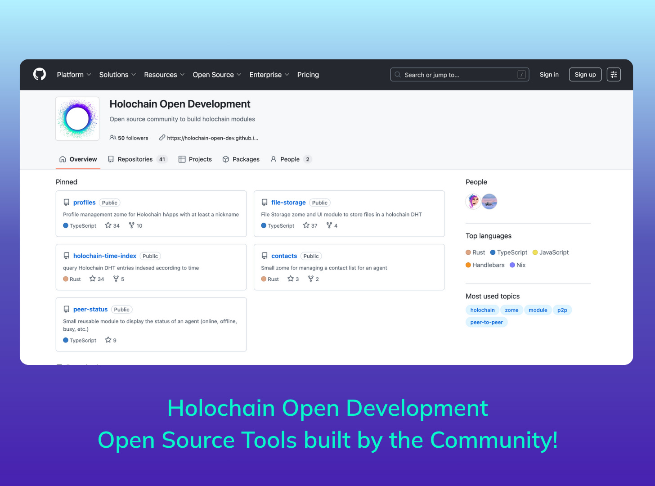Open the module topic tag

click(x=538, y=310)
